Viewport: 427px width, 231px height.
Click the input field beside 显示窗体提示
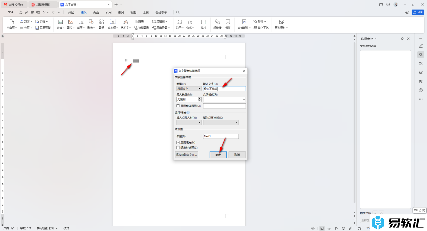(224, 106)
